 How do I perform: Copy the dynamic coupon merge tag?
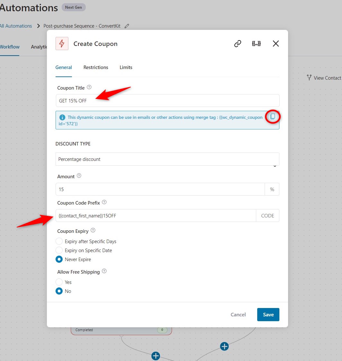[x=273, y=117]
